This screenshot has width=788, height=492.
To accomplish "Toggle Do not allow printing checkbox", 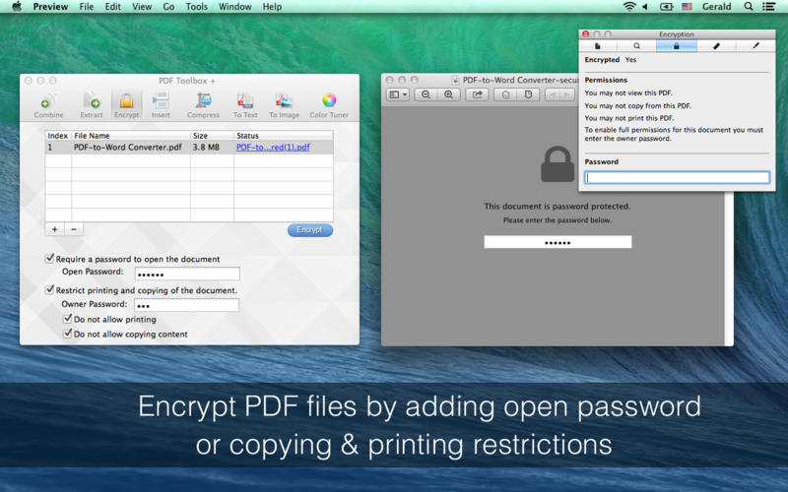I will click(x=68, y=320).
